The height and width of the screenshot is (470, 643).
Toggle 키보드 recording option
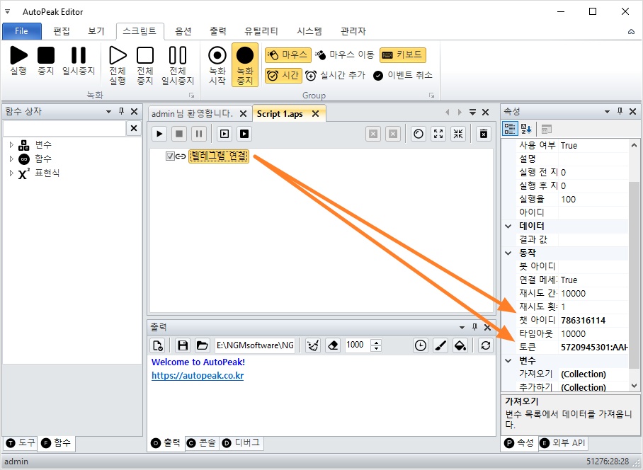tap(403, 55)
